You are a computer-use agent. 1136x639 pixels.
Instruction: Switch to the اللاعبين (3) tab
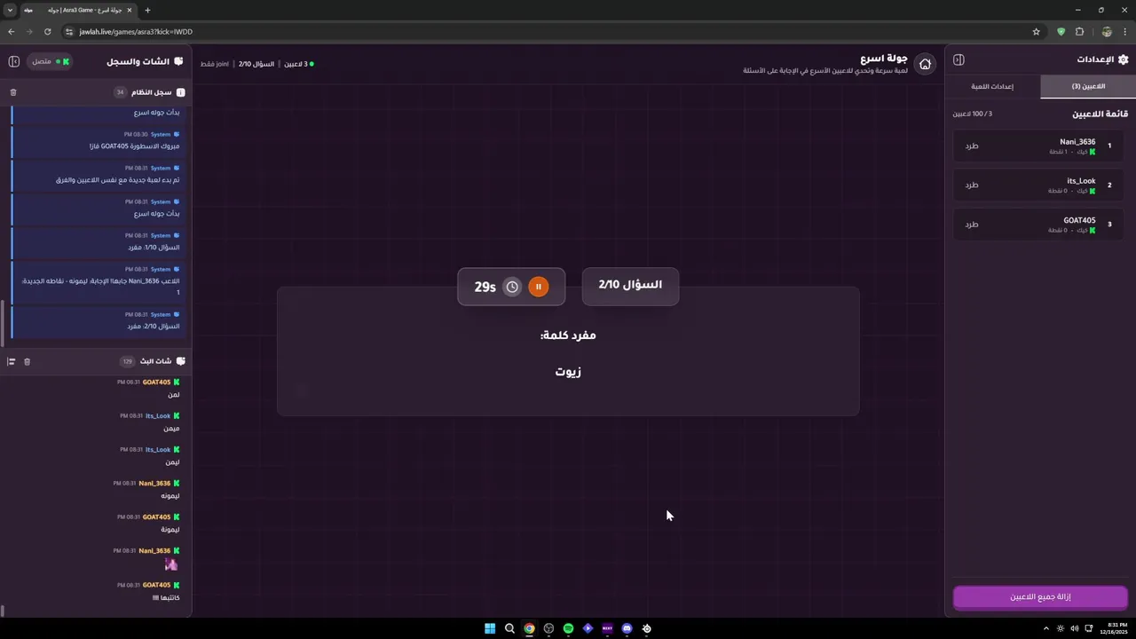coord(1088,86)
